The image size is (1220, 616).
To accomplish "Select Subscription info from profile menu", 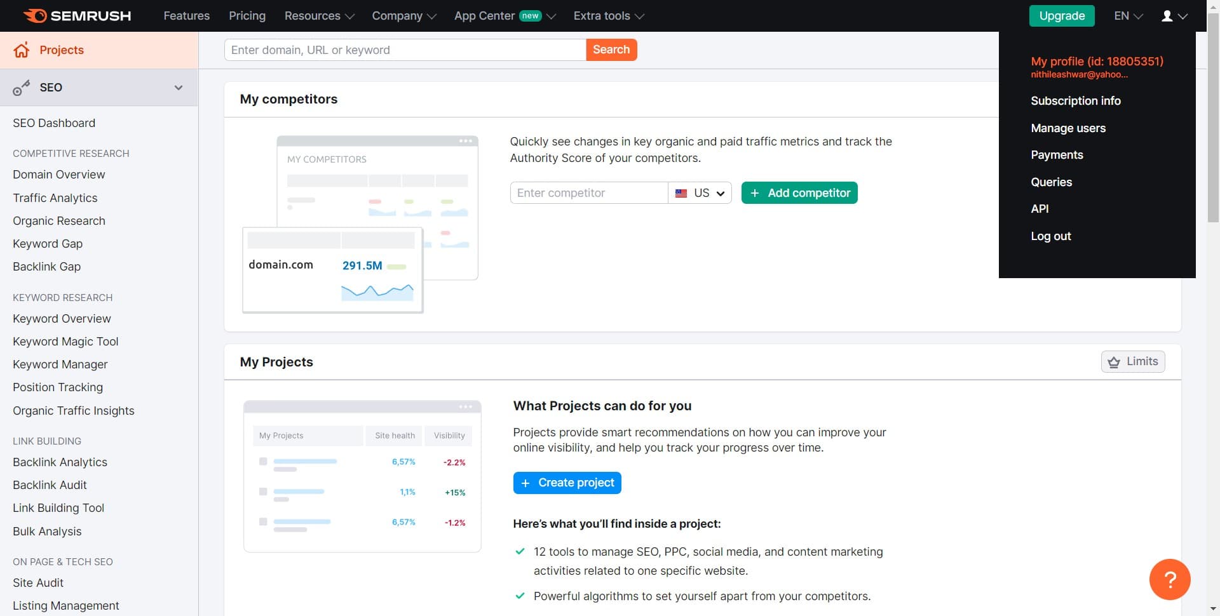I will point(1075,101).
